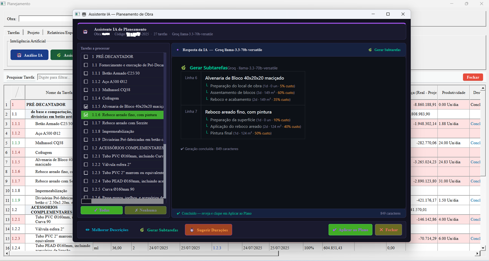489x261 pixels.
Task: Click the checkmark icon on Aplicar ao Plano
Action: click(x=335, y=230)
